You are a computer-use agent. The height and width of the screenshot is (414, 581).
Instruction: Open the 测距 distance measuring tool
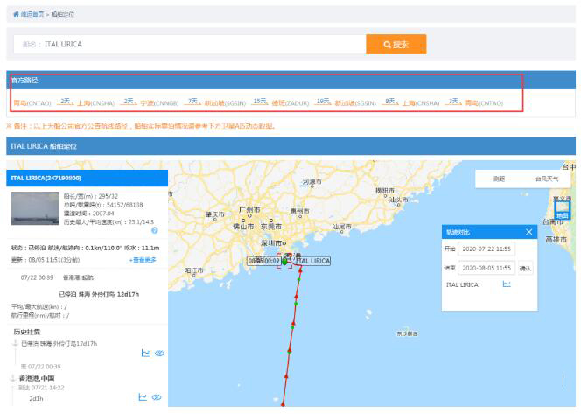tap(499, 179)
